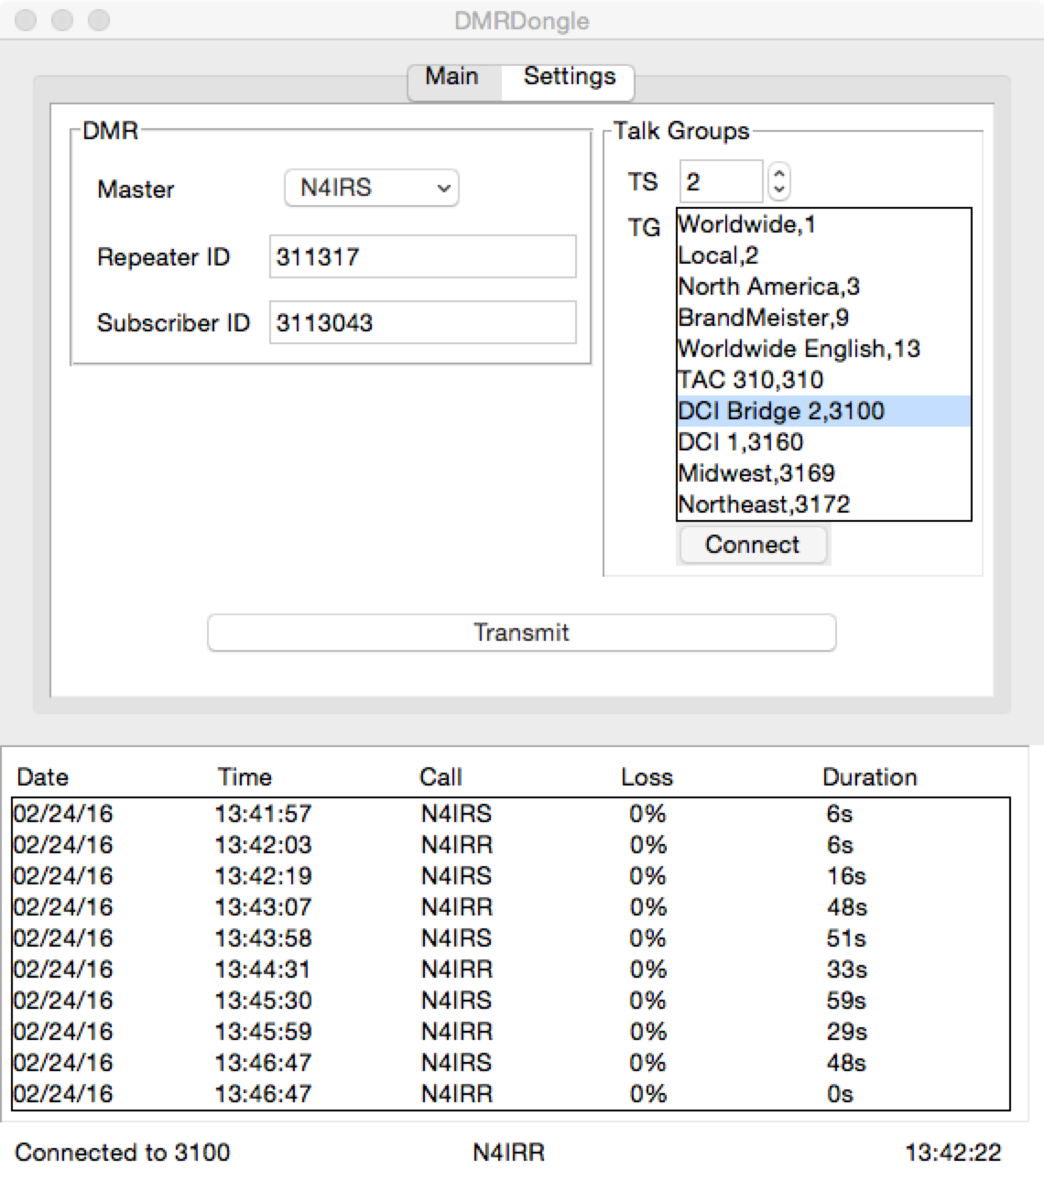Increment the TS stepper up arrow
This screenshot has width=1044, height=1181.
tap(778, 173)
